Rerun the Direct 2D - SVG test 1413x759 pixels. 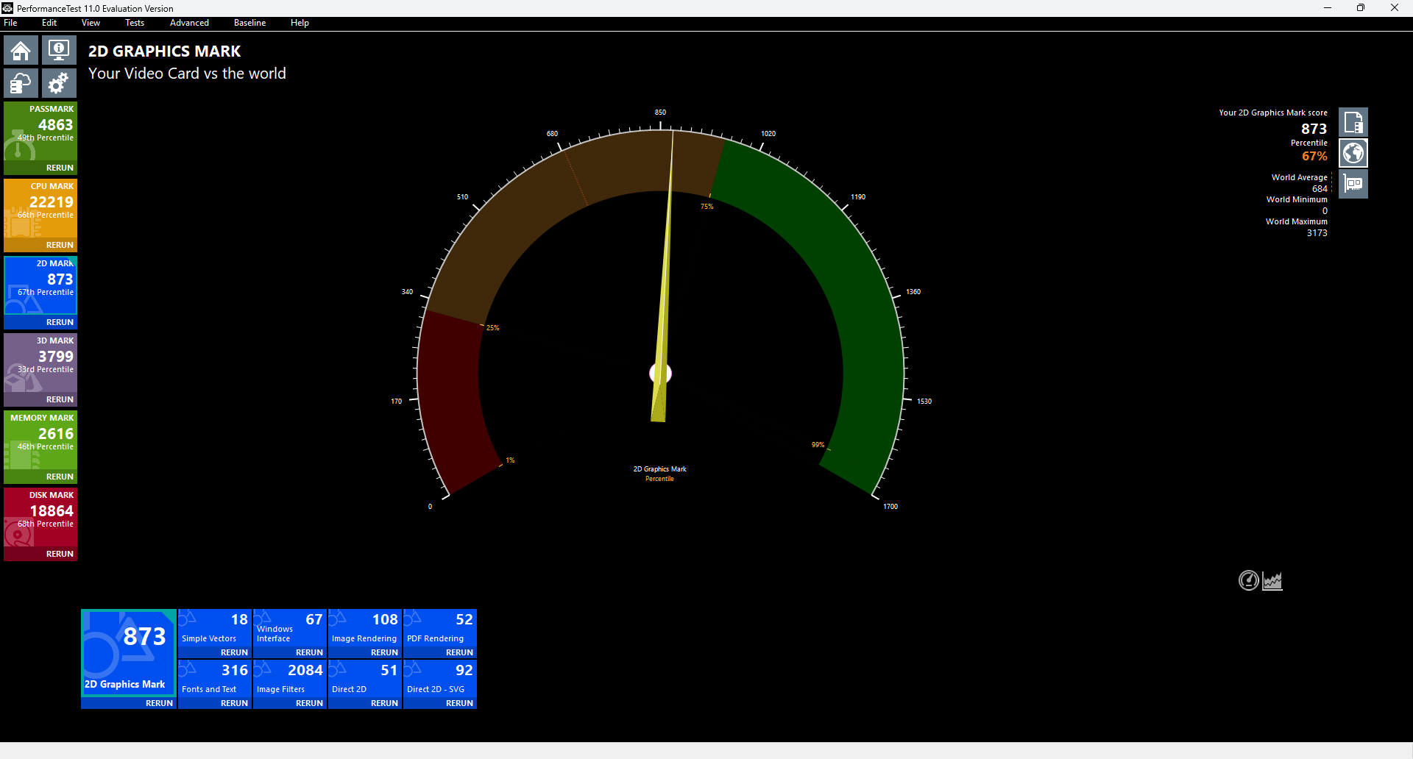point(459,703)
